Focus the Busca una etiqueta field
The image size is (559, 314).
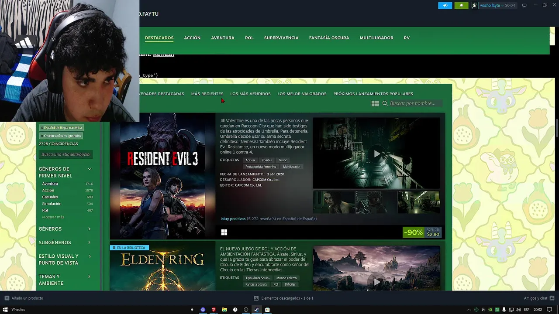click(x=66, y=154)
